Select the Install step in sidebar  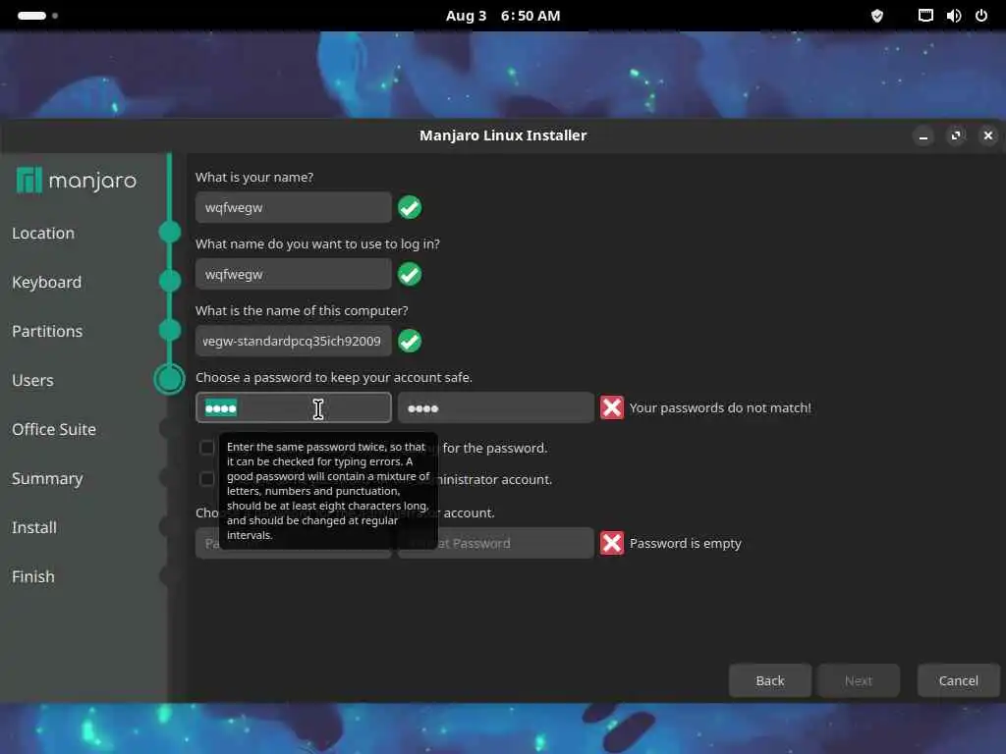pyautogui.click(x=34, y=527)
